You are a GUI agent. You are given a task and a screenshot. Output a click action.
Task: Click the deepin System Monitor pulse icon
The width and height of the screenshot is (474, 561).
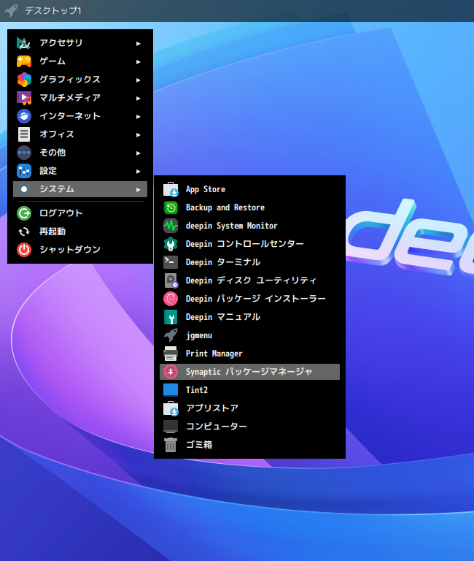pos(171,226)
